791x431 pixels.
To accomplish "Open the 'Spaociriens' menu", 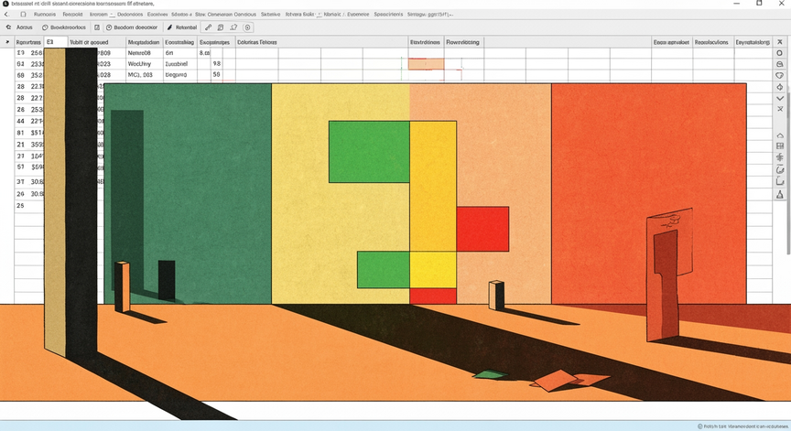I will [x=388, y=15].
